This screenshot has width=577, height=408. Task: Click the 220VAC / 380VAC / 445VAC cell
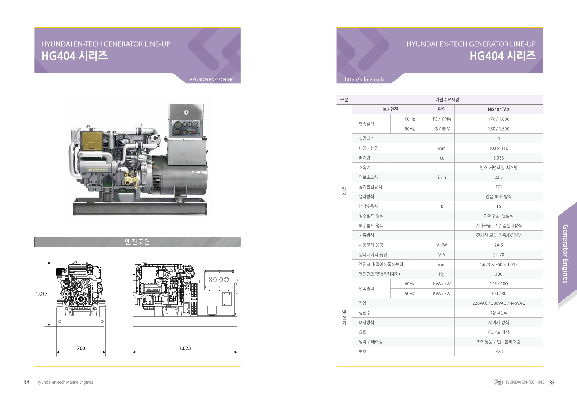click(498, 303)
